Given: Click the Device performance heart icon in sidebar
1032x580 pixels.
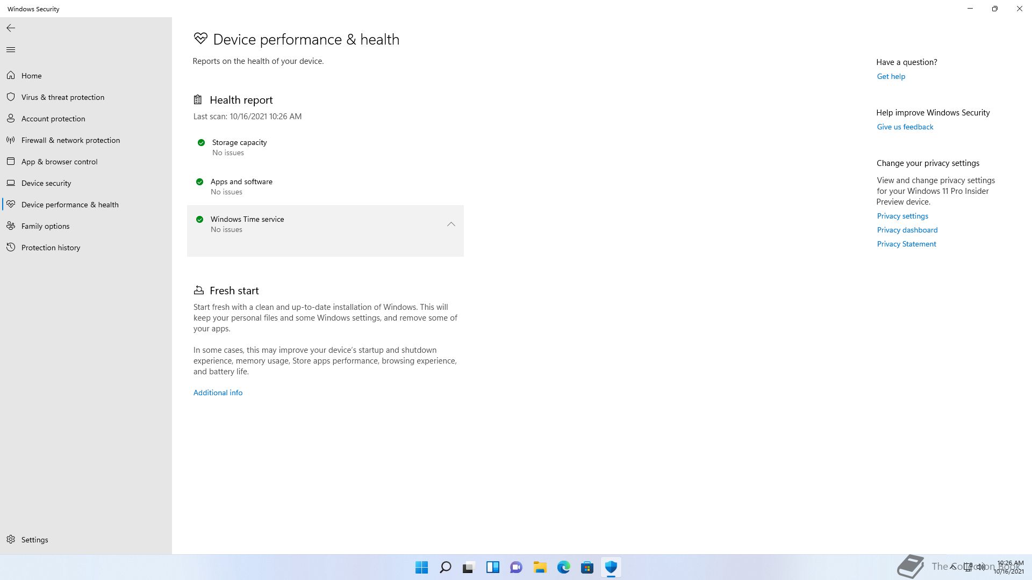Looking at the screenshot, I should pyautogui.click(x=11, y=205).
